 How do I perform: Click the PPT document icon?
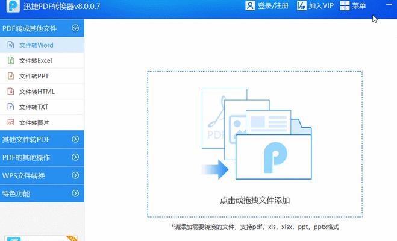11,76
